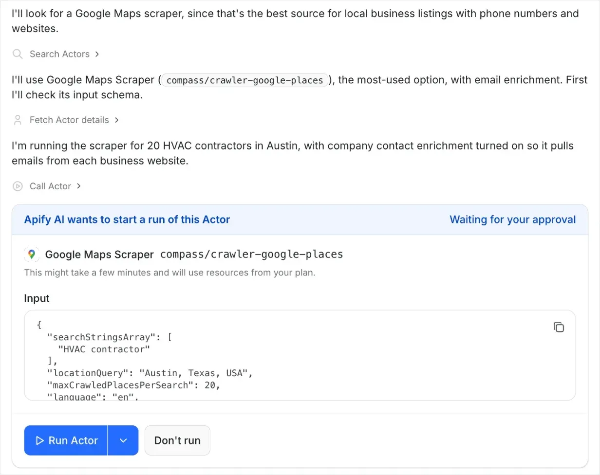600x475 pixels.
Task: Click the Run Actor button
Action: (66, 440)
